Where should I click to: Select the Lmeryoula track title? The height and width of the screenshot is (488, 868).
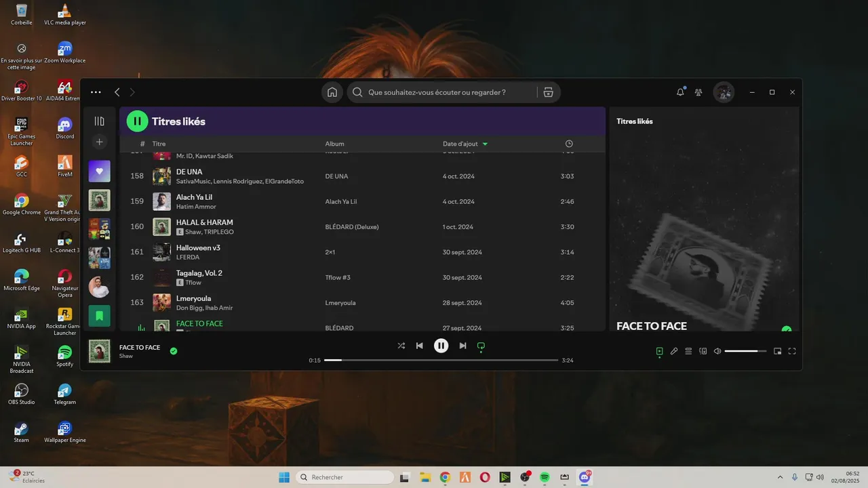193,298
